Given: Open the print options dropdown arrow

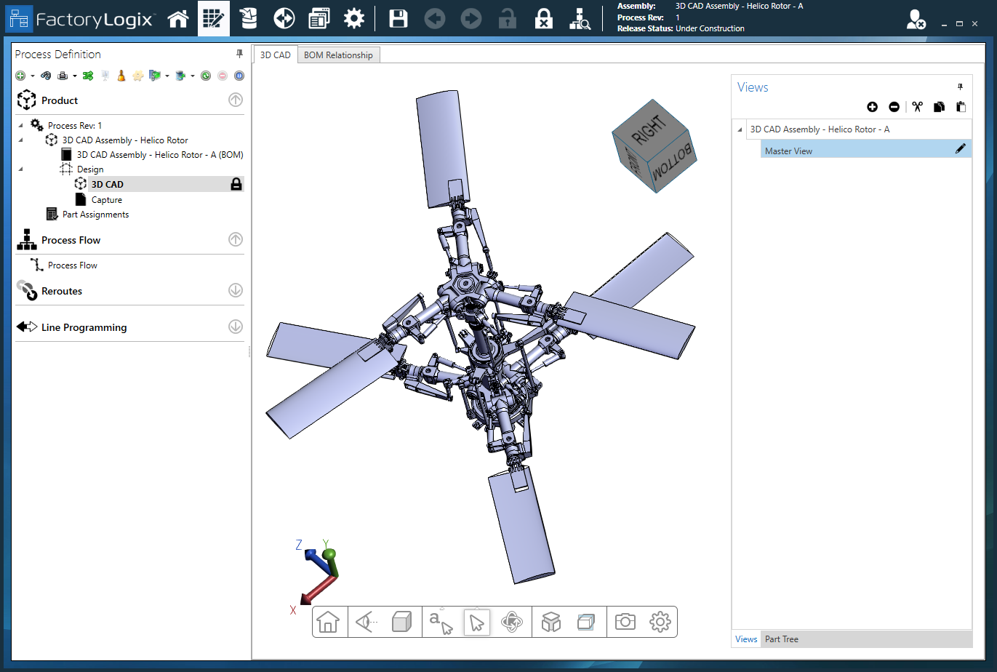Looking at the screenshot, I should pos(76,75).
